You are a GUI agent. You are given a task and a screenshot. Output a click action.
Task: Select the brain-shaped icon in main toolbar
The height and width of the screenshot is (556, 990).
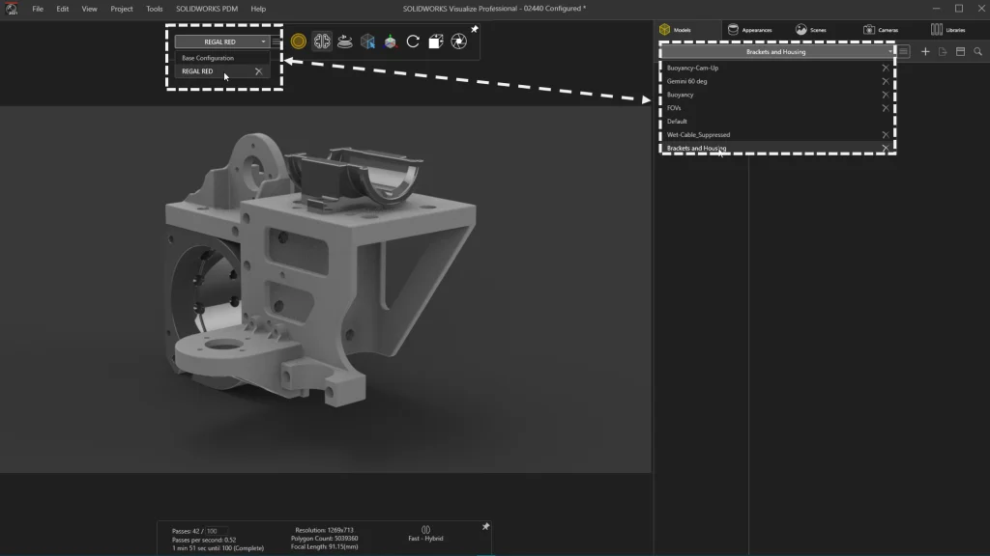pyautogui.click(x=322, y=42)
